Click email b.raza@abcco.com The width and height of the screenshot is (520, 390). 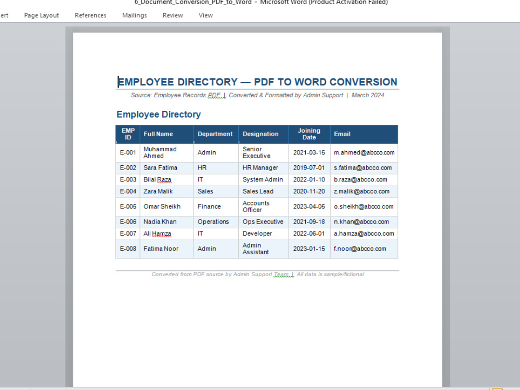[x=360, y=179]
